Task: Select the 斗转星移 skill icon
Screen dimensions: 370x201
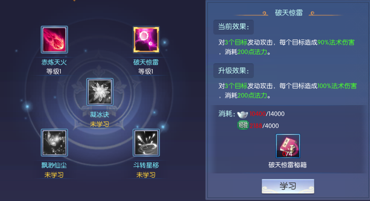Action: 146,143
